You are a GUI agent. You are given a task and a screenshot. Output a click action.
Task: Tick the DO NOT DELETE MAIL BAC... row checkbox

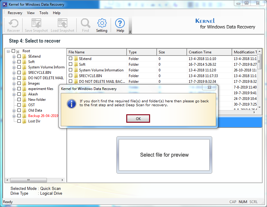pyautogui.click(x=70, y=81)
